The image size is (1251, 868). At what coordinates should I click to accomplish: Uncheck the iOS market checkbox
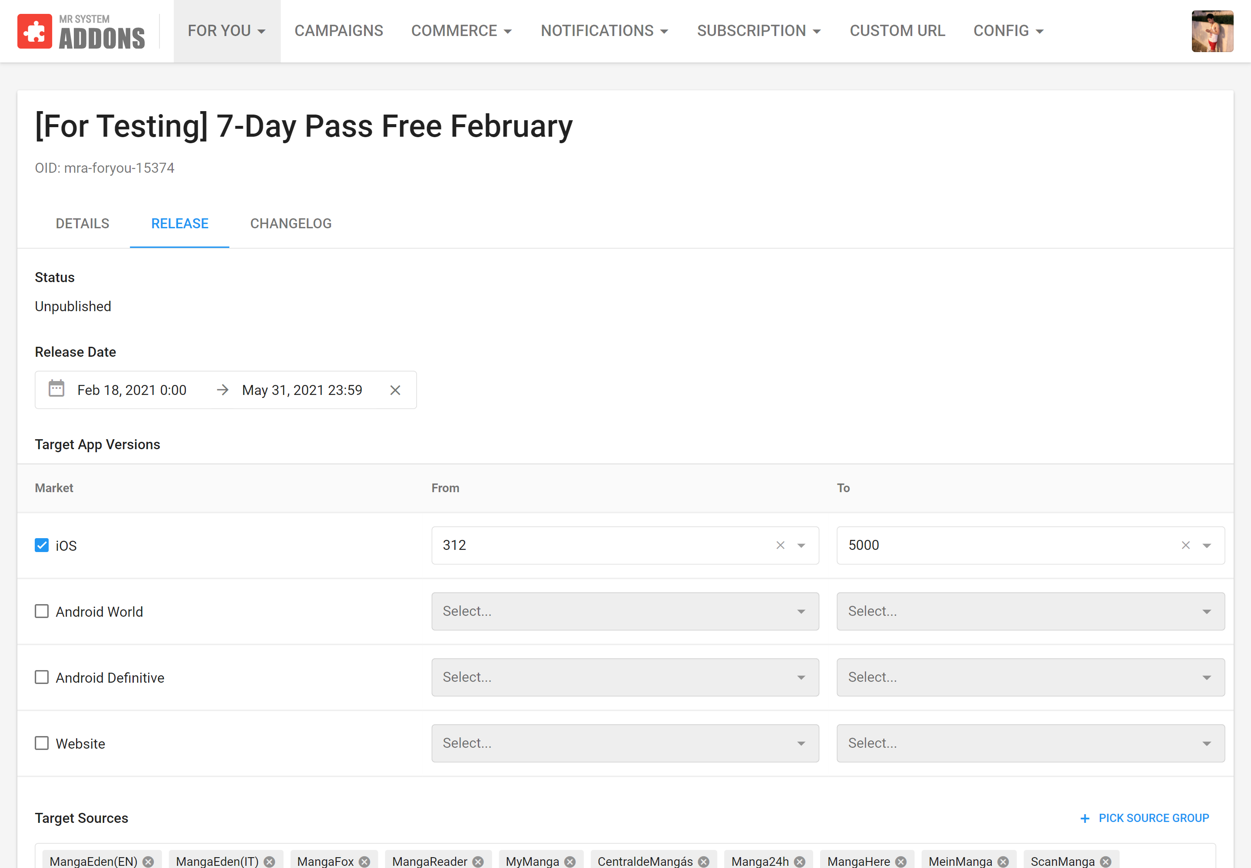tap(42, 546)
